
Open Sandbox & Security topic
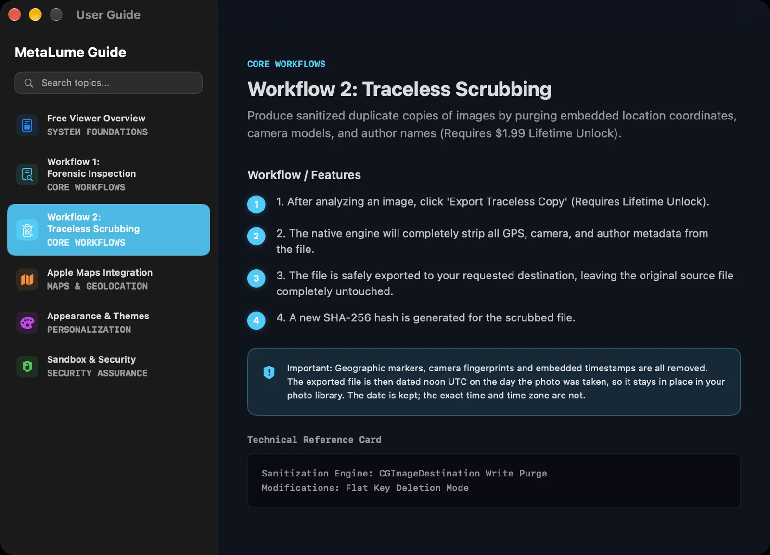(109, 366)
